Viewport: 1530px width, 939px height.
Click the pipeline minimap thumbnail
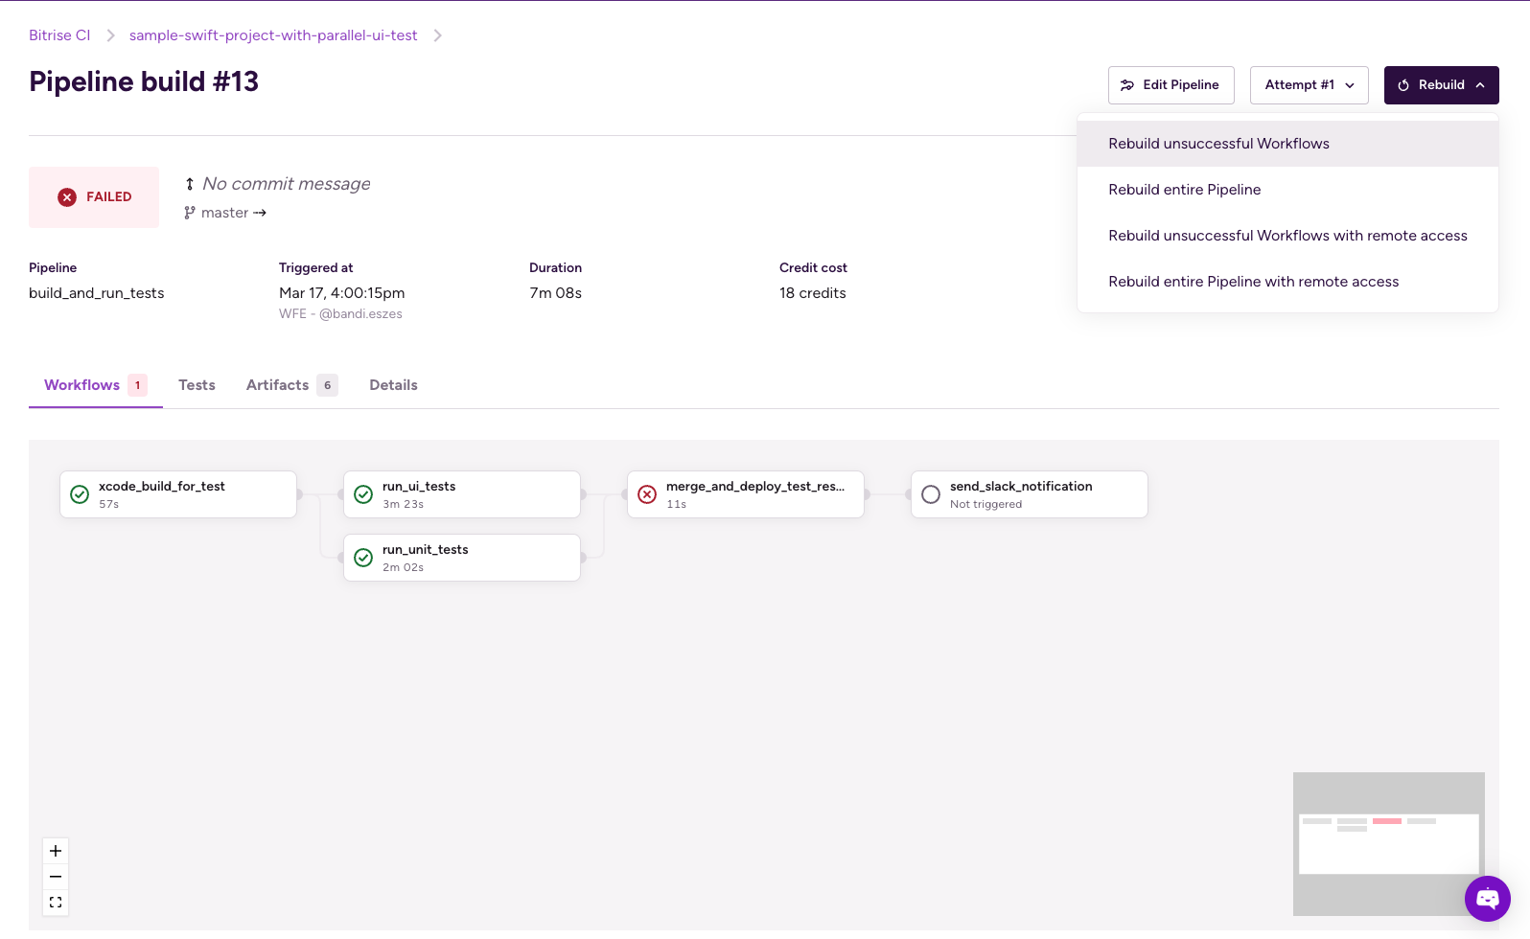pos(1388,843)
